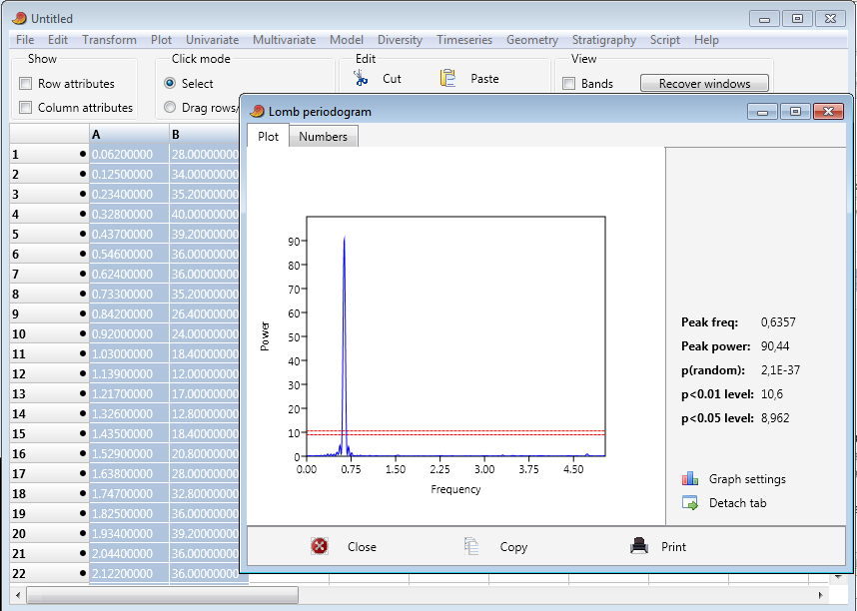The image size is (857, 611).
Task: Click the horizontal scrollbar thumb
Action: point(163,595)
